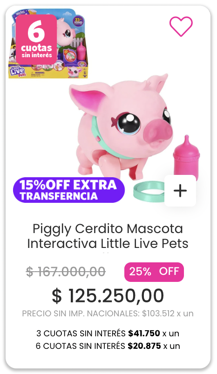Open the Piggly Cerdito Mascota product title

click(108, 236)
